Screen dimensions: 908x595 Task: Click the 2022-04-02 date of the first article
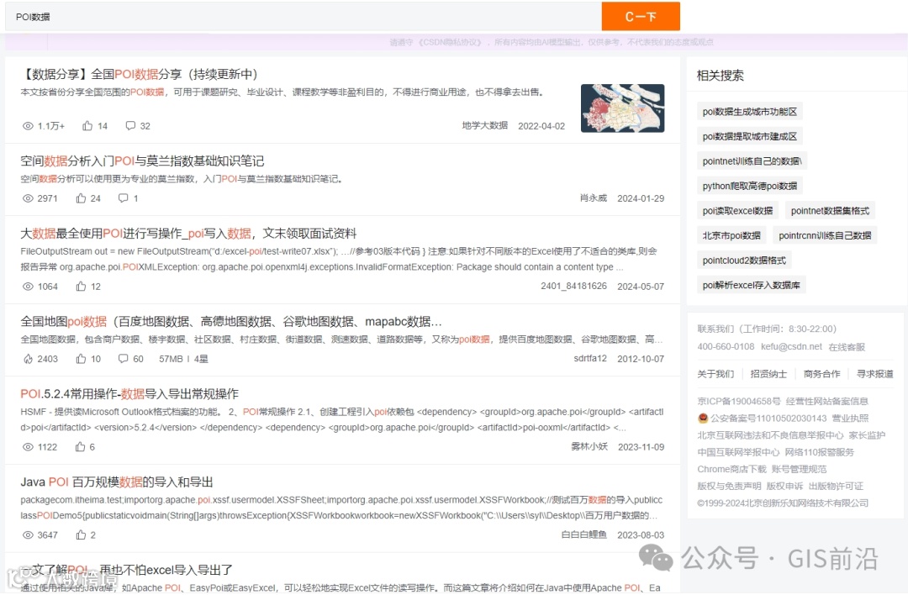[x=541, y=125]
